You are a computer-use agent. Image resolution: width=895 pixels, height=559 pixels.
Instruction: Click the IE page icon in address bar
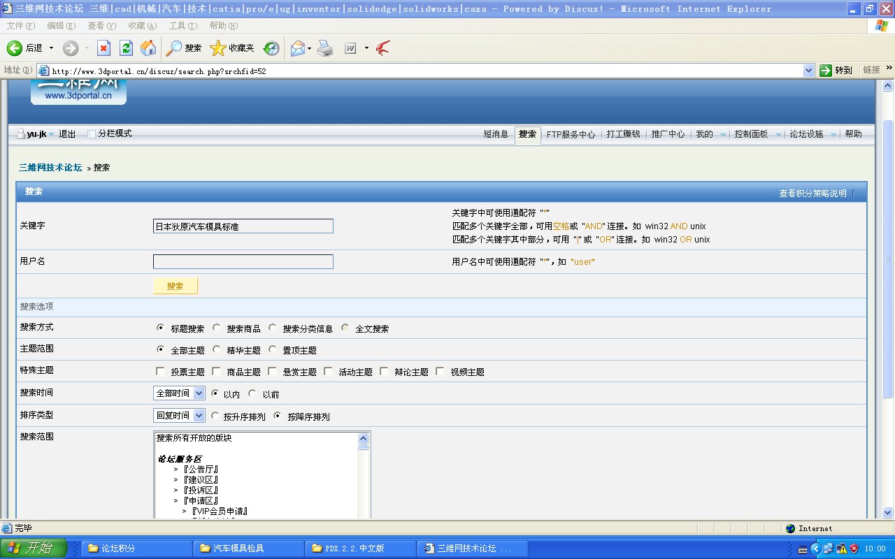pyautogui.click(x=43, y=71)
